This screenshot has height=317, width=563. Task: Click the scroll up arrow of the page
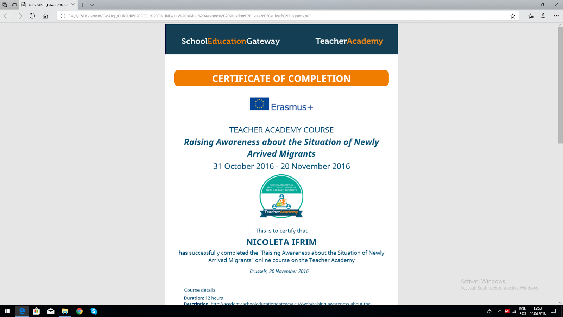click(560, 25)
